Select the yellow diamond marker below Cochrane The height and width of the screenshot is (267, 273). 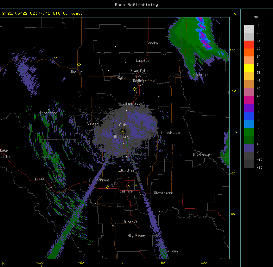108,187
